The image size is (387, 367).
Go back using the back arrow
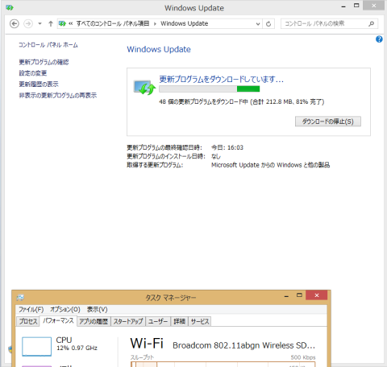tap(15, 24)
